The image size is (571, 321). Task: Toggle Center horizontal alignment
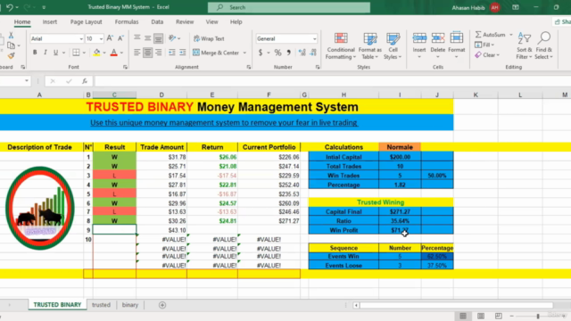pyautogui.click(x=147, y=53)
